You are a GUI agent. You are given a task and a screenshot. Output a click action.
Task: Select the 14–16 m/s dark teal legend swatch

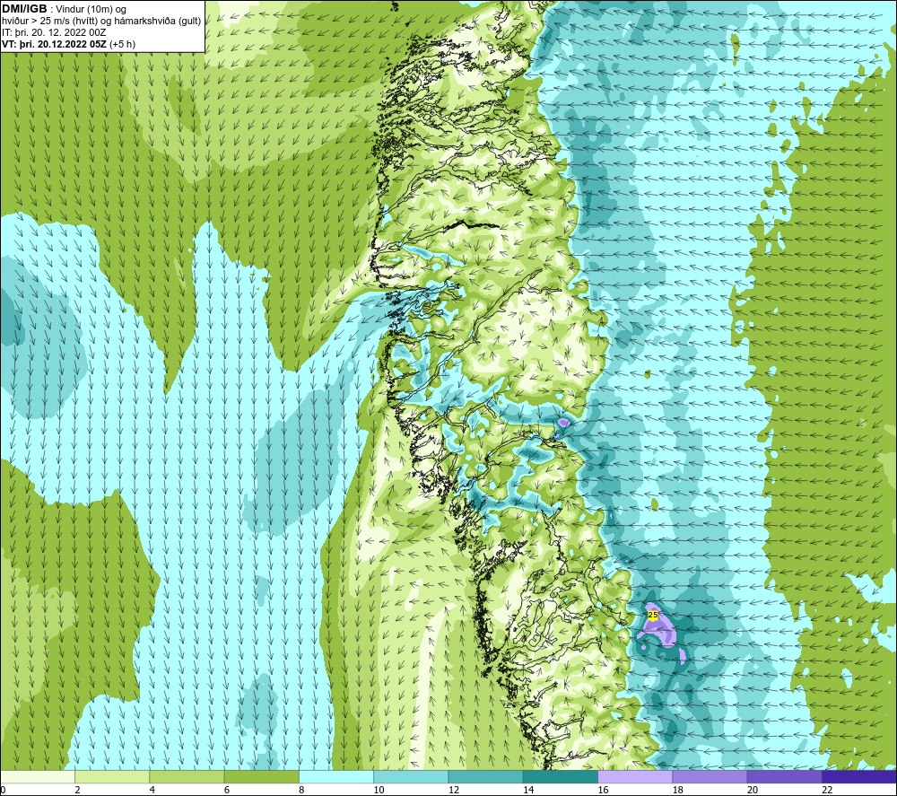coord(561,776)
